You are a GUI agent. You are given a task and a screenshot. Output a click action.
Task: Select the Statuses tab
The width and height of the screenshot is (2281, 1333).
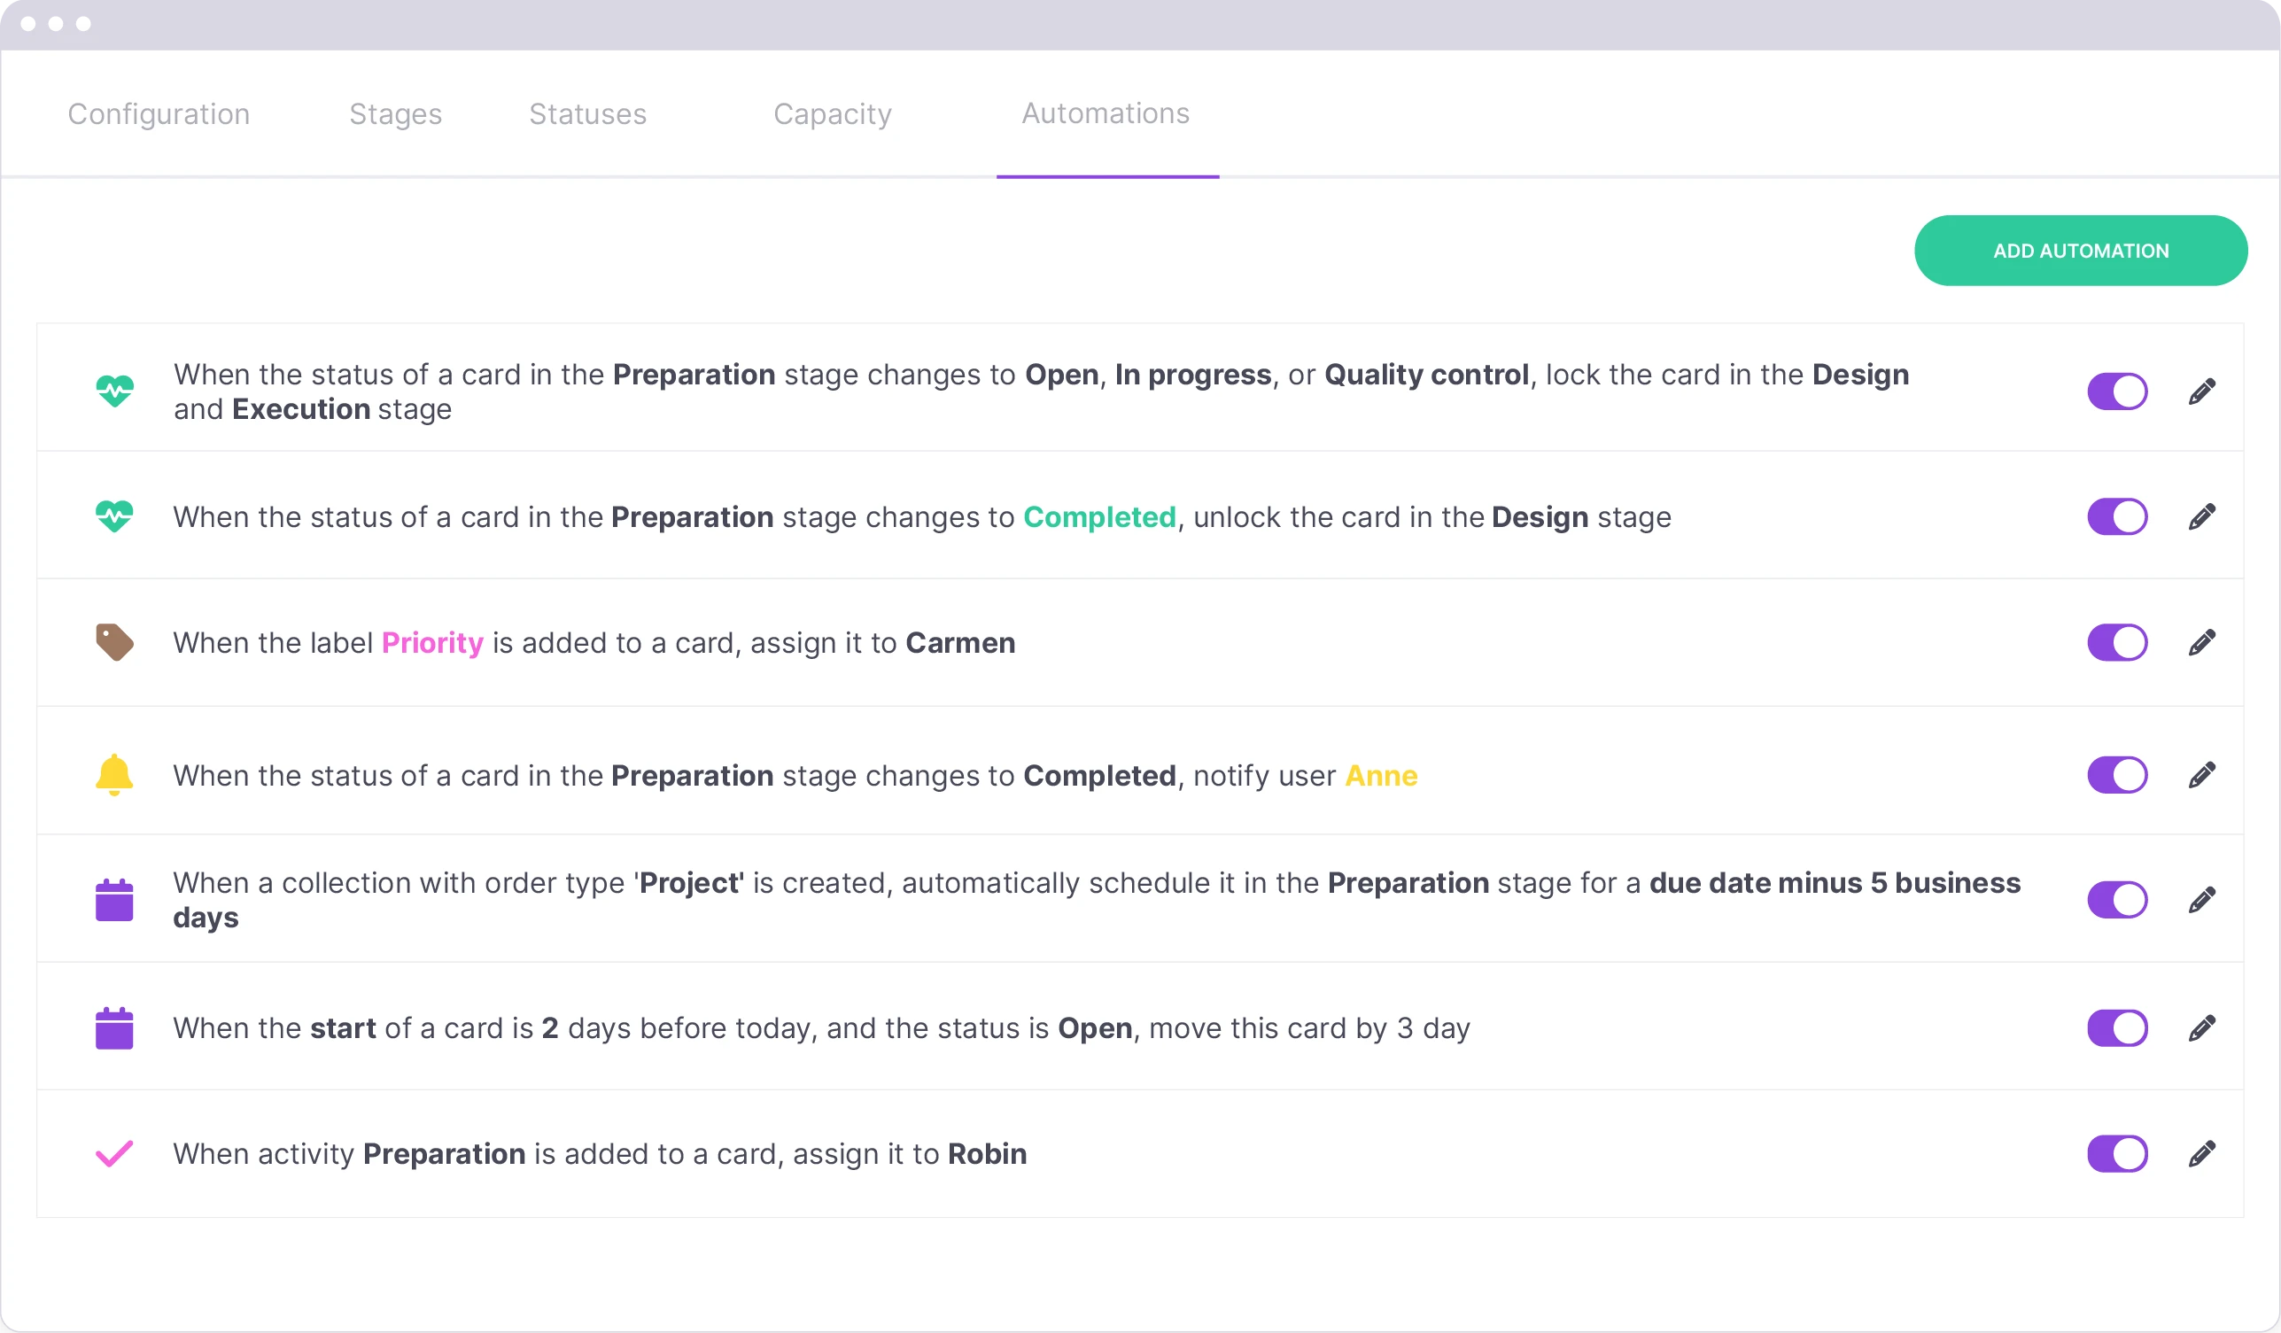coord(587,114)
